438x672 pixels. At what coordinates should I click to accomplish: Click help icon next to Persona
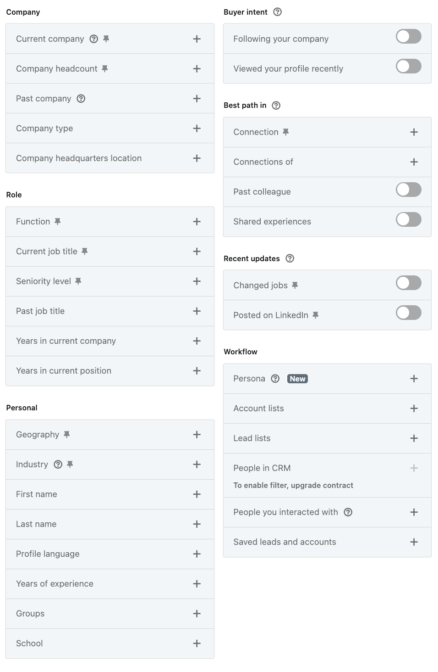pyautogui.click(x=275, y=379)
